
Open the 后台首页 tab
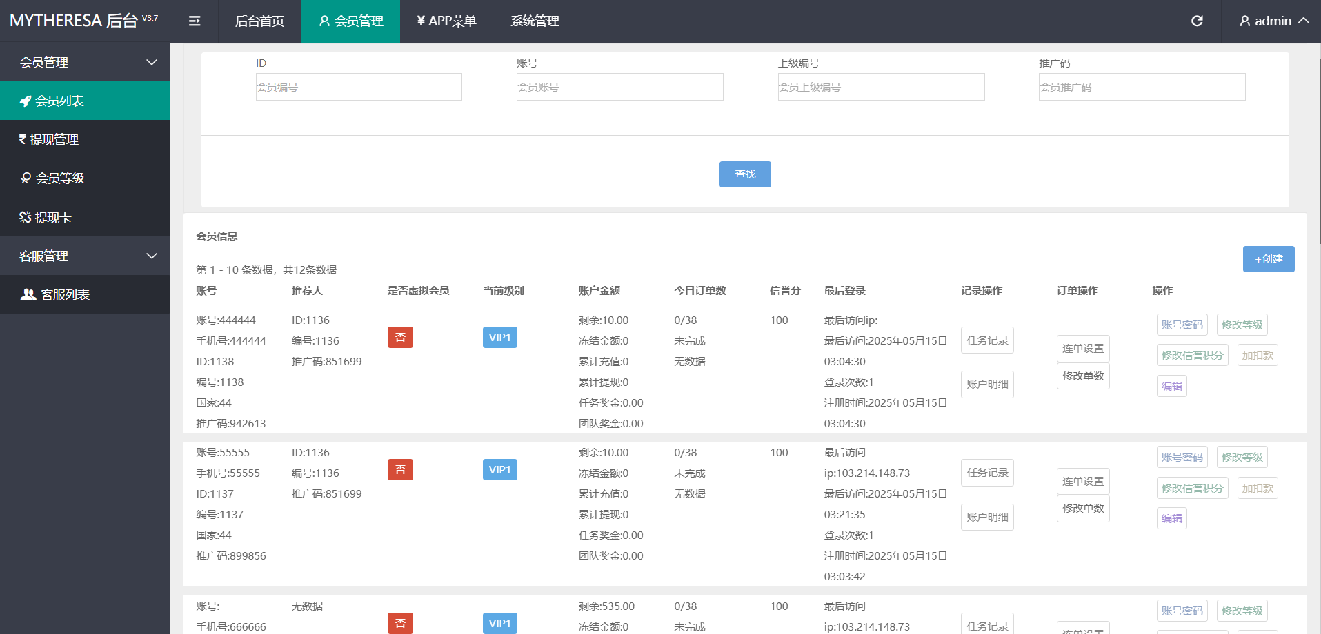(259, 21)
